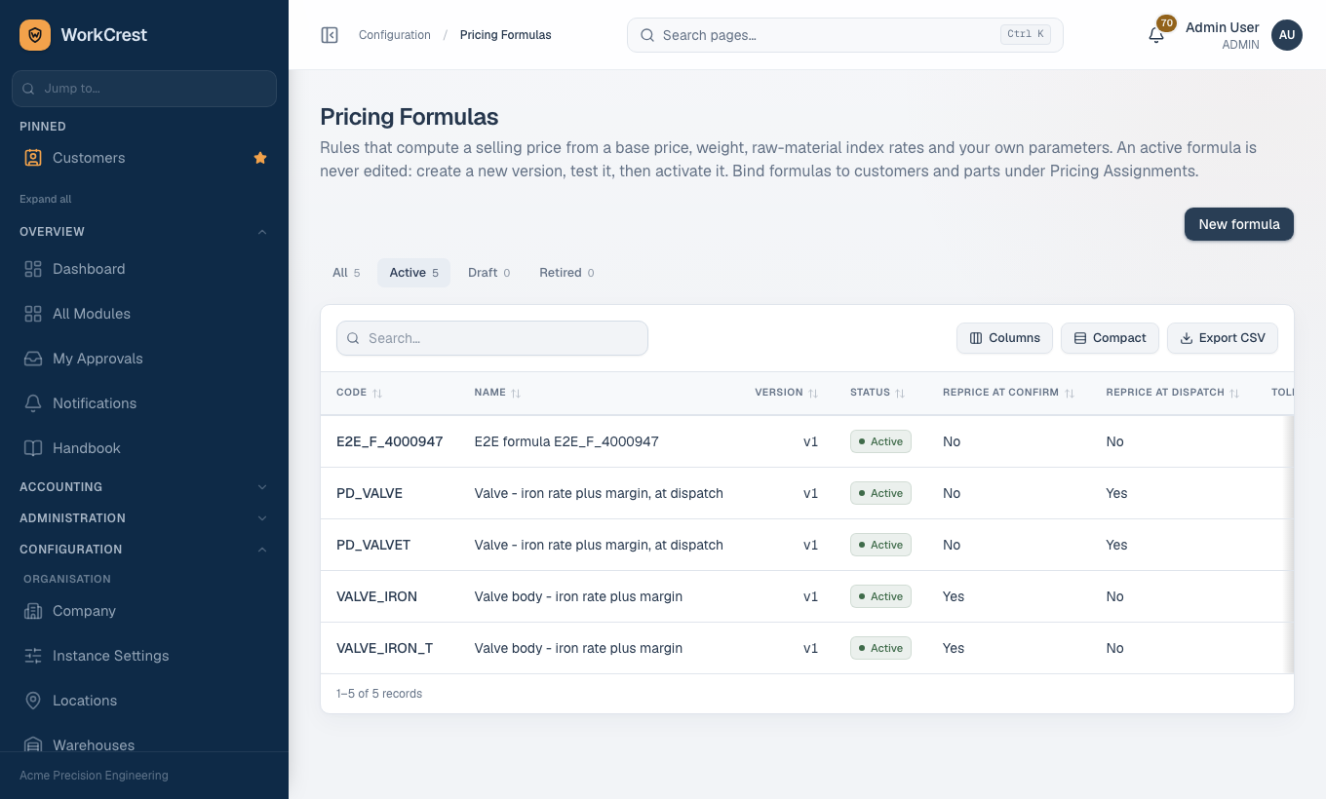The image size is (1326, 799).
Task: Toggle Compact table view
Action: point(1110,338)
